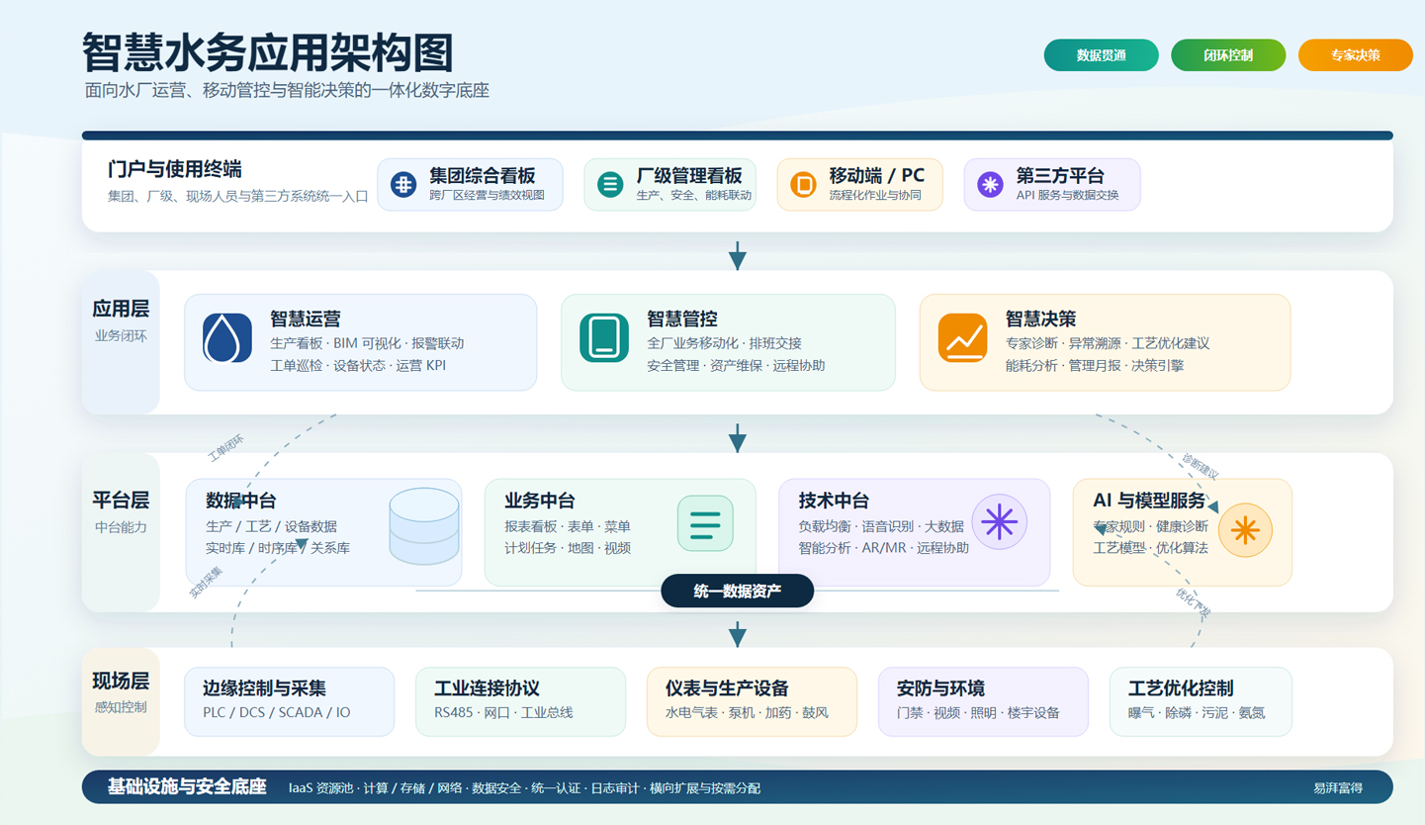Open the 集团综合看板 card
This screenshot has width=1425, height=825.
click(471, 185)
